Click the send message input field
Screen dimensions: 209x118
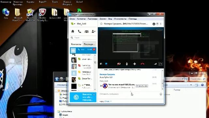click(129, 94)
